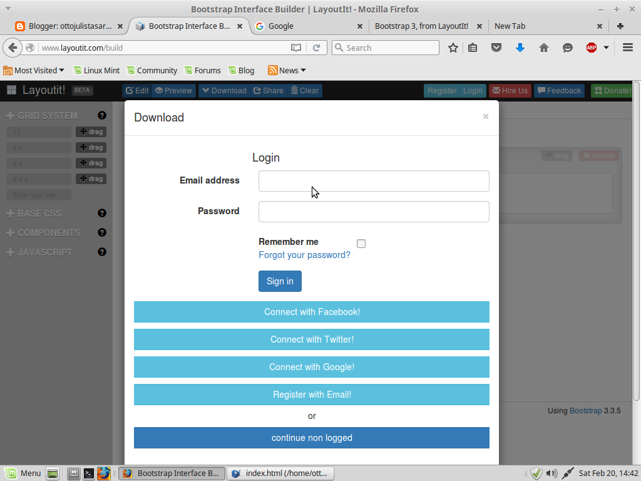This screenshot has height=481, width=641.
Task: Open the Forgot your password link
Action: coord(304,255)
